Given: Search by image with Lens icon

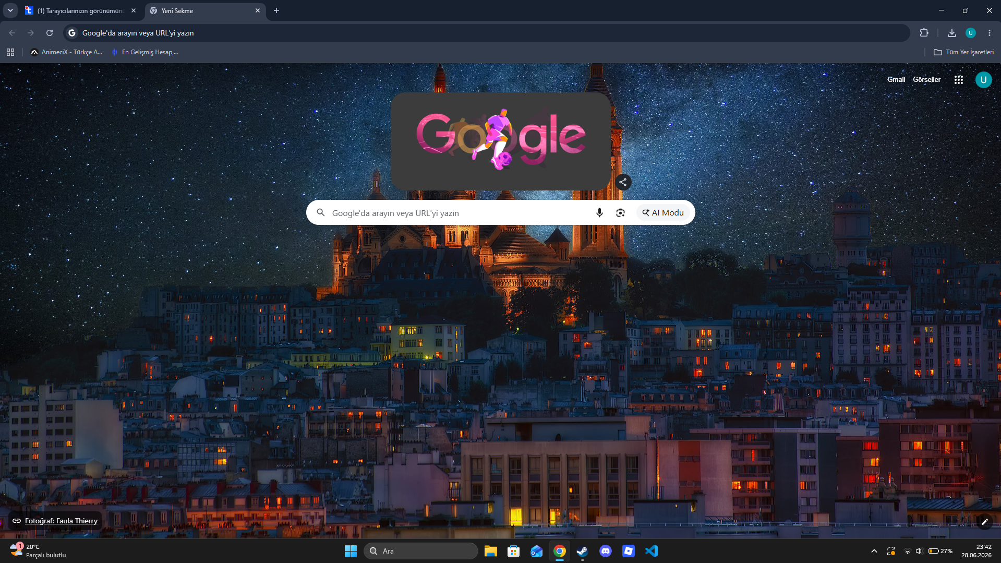Looking at the screenshot, I should 620,213.
